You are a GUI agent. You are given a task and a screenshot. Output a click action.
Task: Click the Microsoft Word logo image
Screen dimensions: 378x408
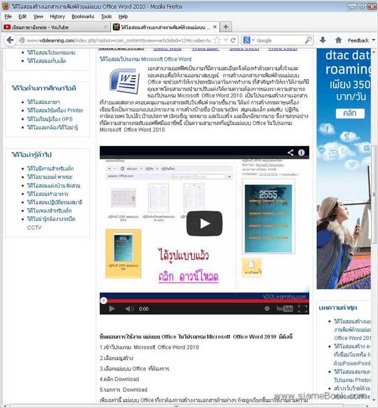tap(124, 81)
